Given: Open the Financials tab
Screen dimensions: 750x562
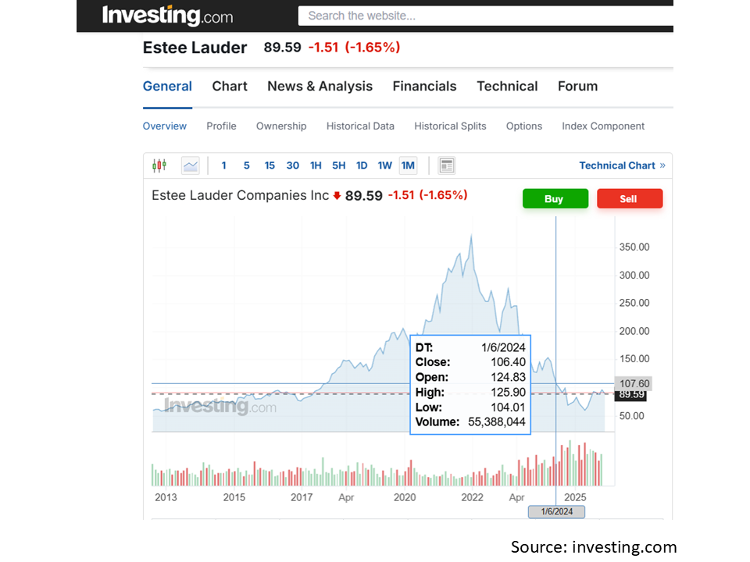Looking at the screenshot, I should [x=424, y=87].
